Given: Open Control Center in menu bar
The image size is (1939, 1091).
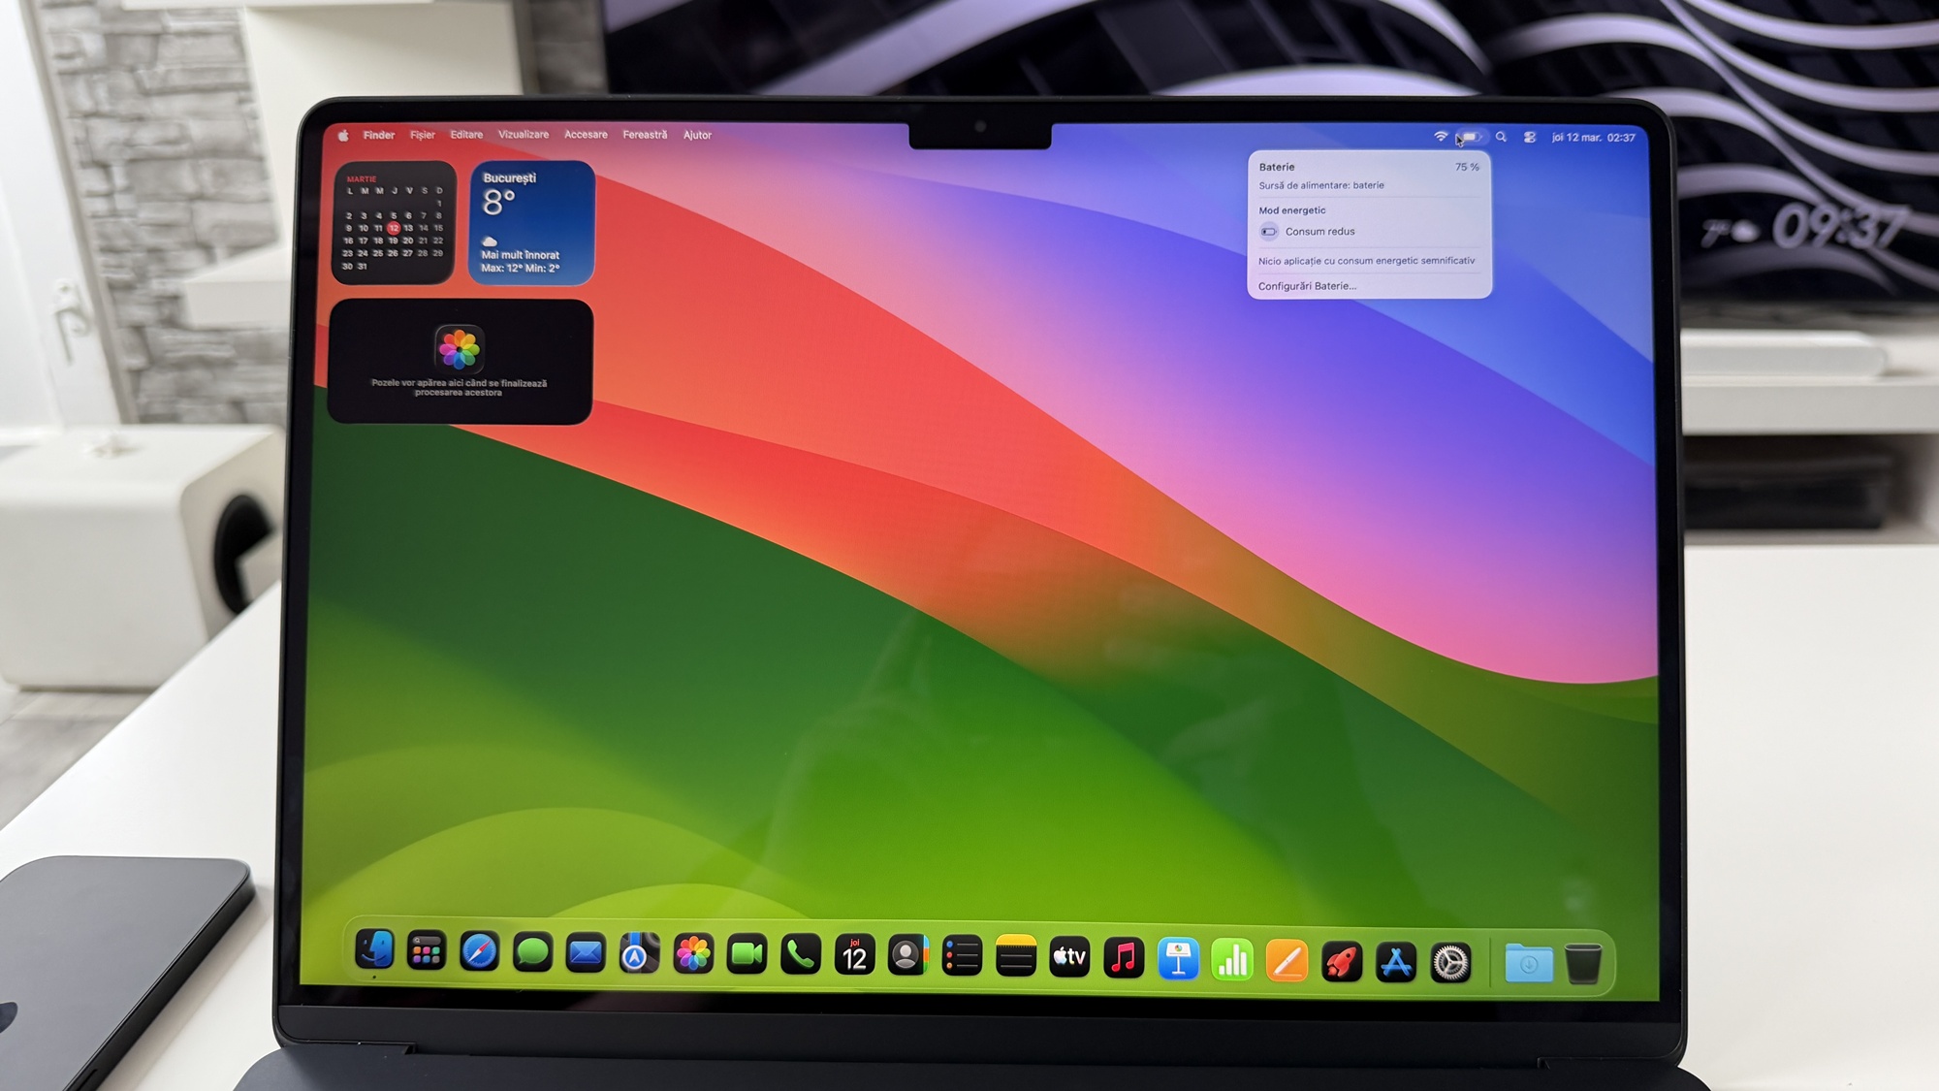Looking at the screenshot, I should click(x=1530, y=138).
